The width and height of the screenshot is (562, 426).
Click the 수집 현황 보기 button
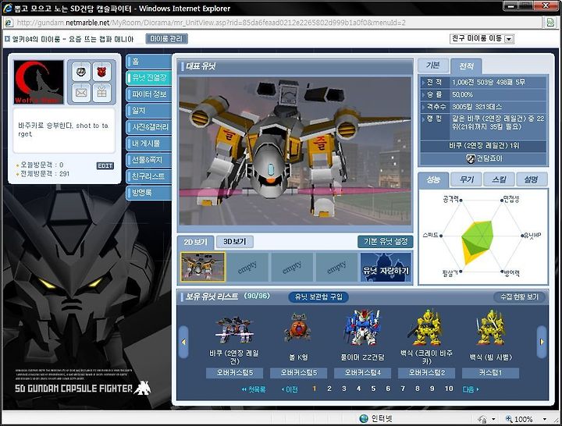[x=519, y=297]
